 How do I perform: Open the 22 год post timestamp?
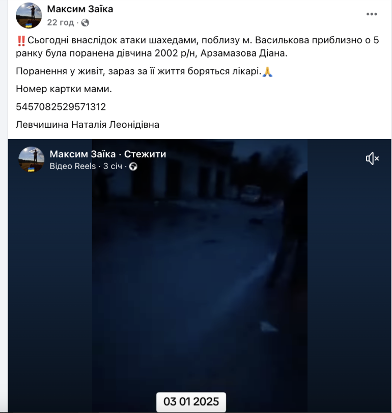coord(61,22)
